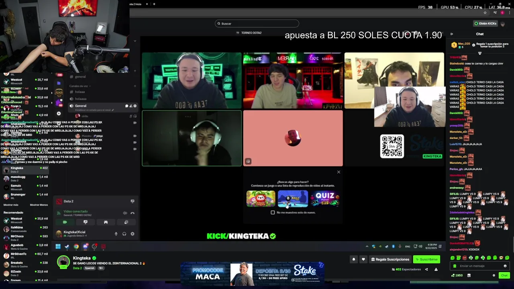
Task: Open Brunenger channel in sidebar
Action: (x=26, y=196)
